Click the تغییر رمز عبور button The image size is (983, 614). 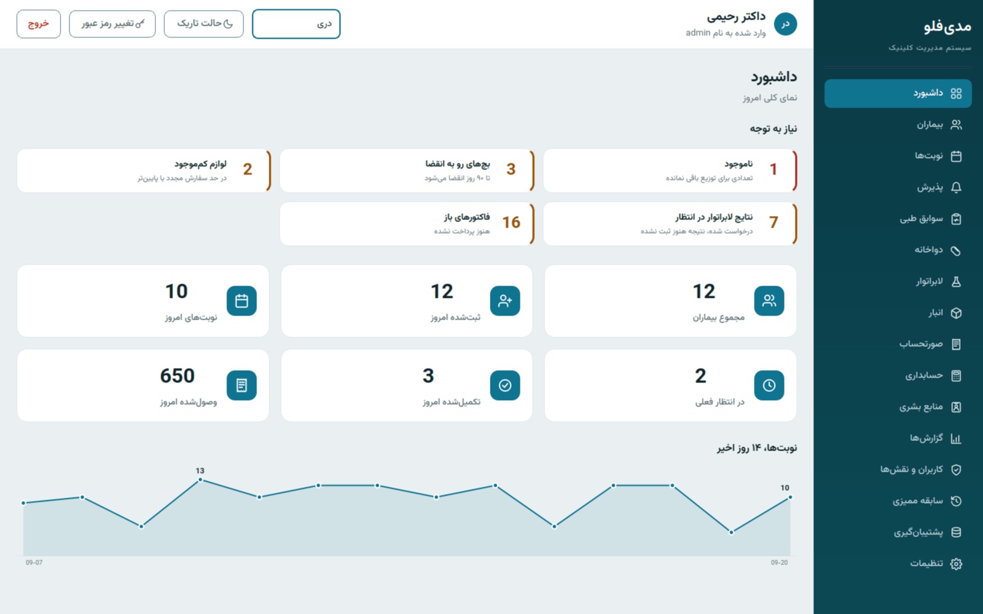pyautogui.click(x=112, y=24)
